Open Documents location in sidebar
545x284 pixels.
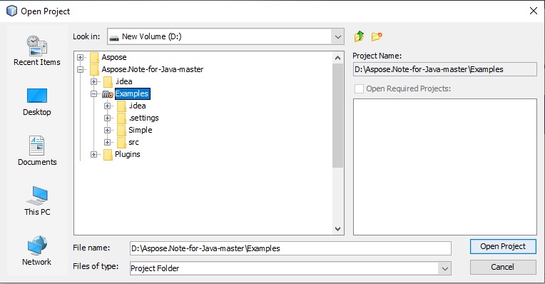click(37, 151)
